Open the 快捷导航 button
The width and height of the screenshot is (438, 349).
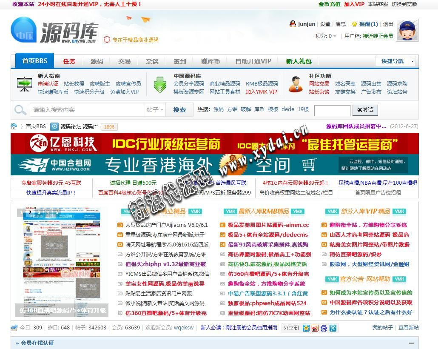(x=392, y=61)
